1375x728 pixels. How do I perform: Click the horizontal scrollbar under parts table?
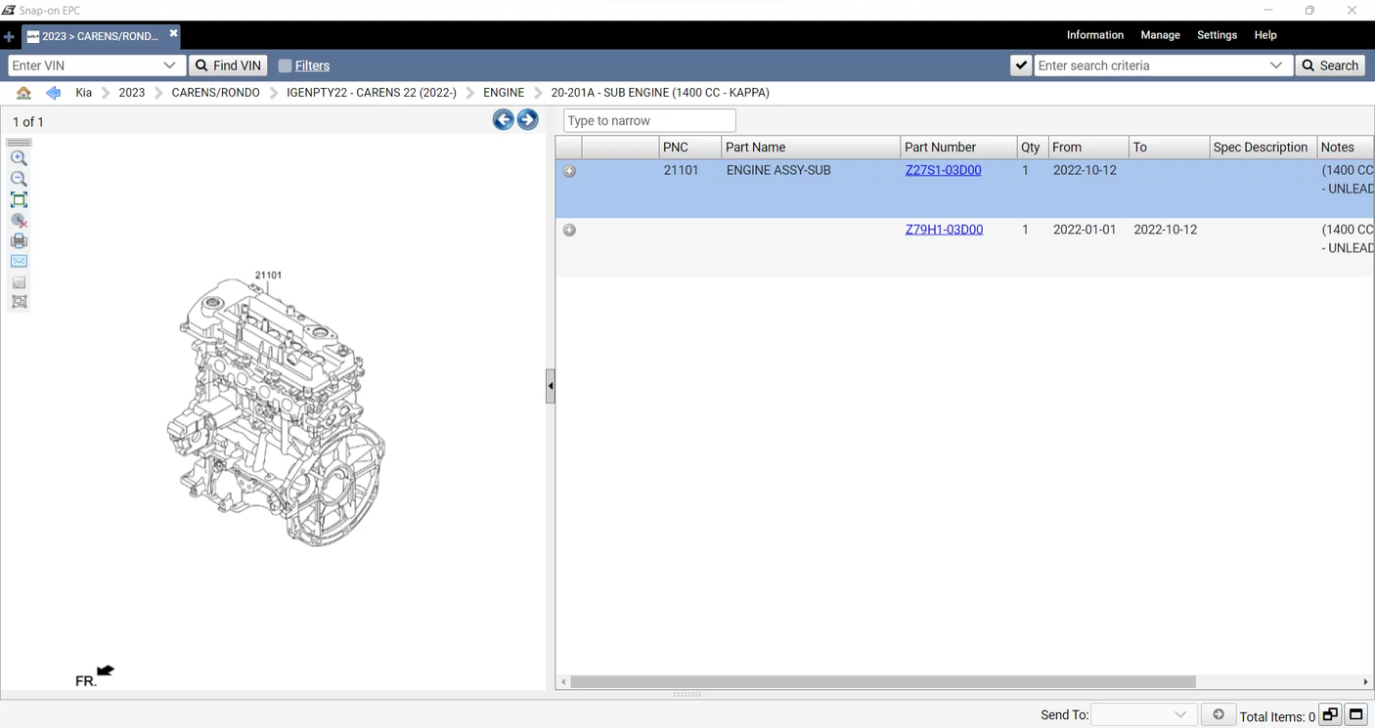pyautogui.click(x=882, y=682)
